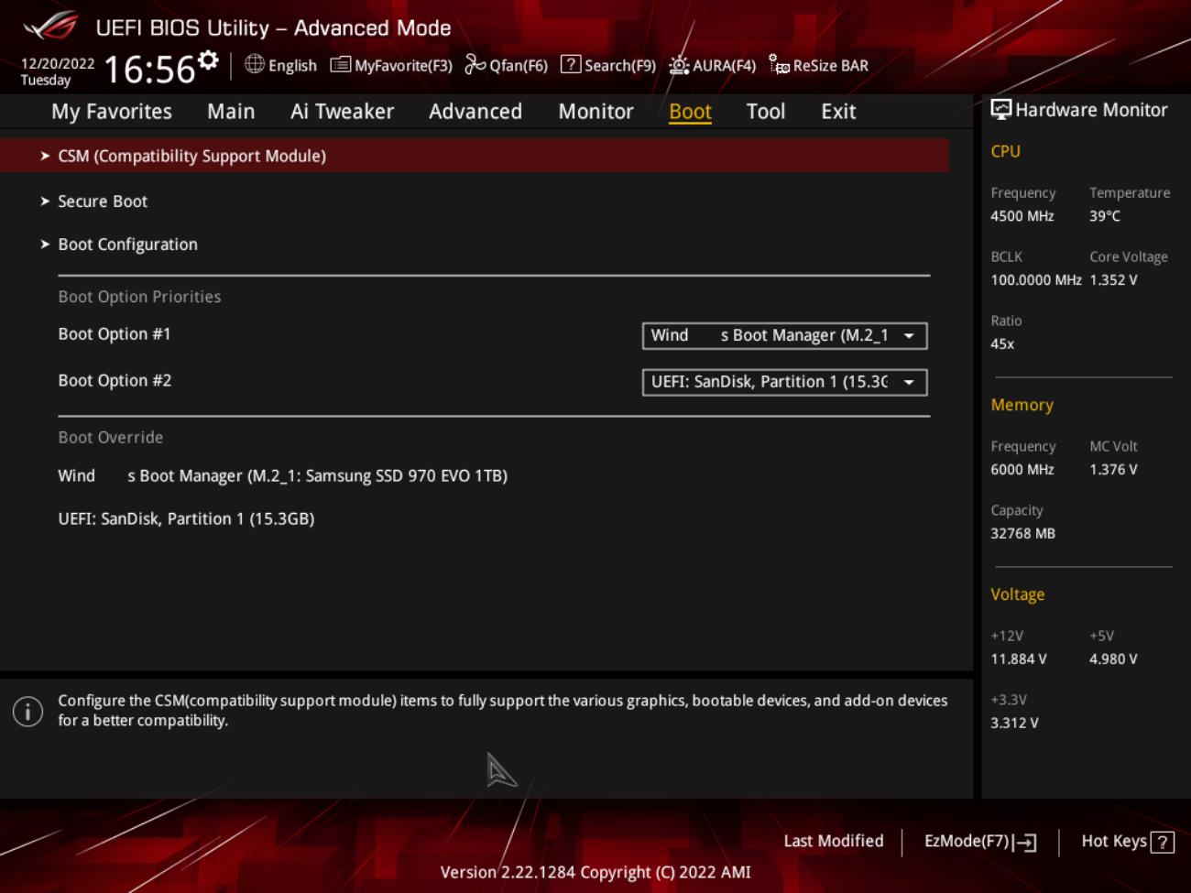Viewport: 1191px width, 893px height.
Task: Click the info circle icon
Action: (x=27, y=711)
